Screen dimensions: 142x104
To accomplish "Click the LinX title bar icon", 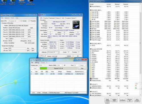I will click(x=31, y=60).
